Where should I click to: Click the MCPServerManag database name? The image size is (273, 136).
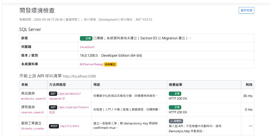[x=91, y=64]
